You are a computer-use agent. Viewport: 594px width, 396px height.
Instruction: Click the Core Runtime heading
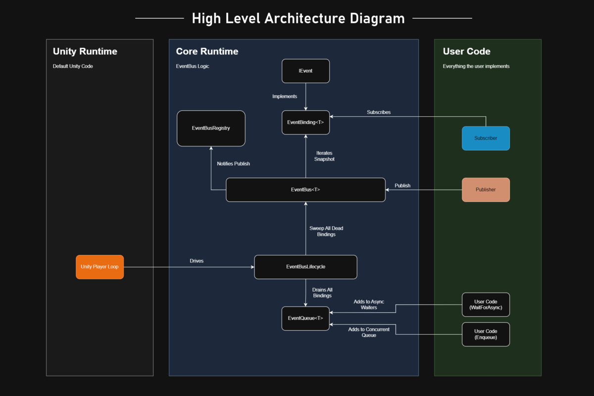(207, 51)
